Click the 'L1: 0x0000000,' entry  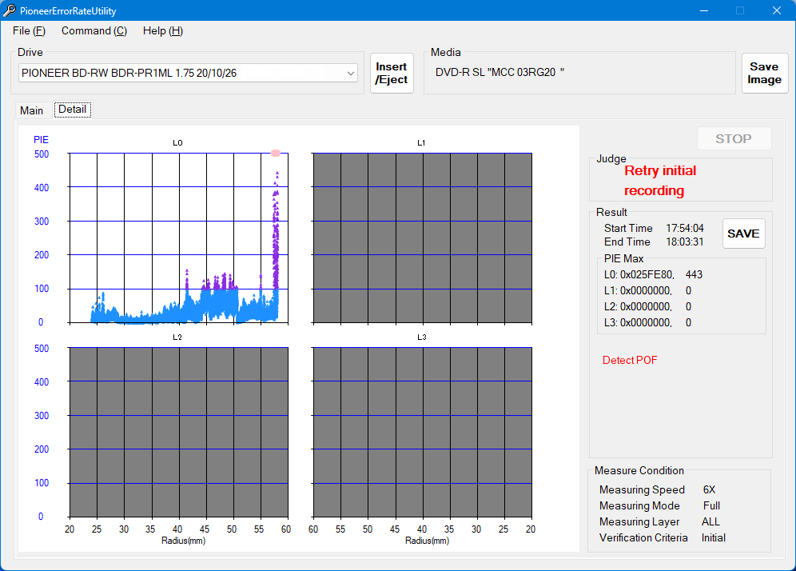point(638,290)
